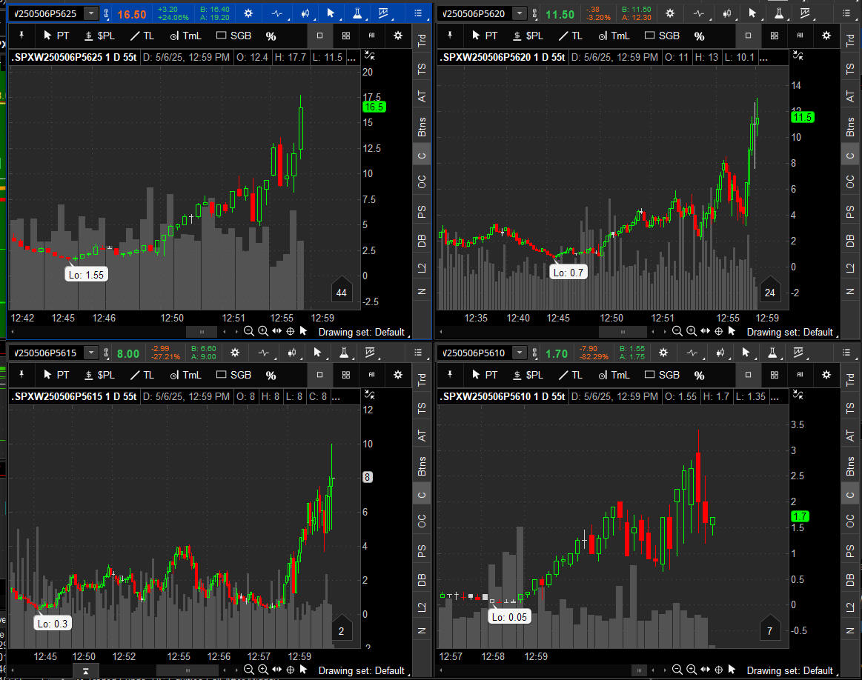Viewport: 862px width, 680px height.
Task: Open P5610 chart settings gear in header
Action: (x=671, y=353)
